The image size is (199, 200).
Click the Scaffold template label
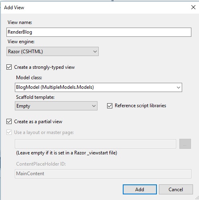pos(35,97)
